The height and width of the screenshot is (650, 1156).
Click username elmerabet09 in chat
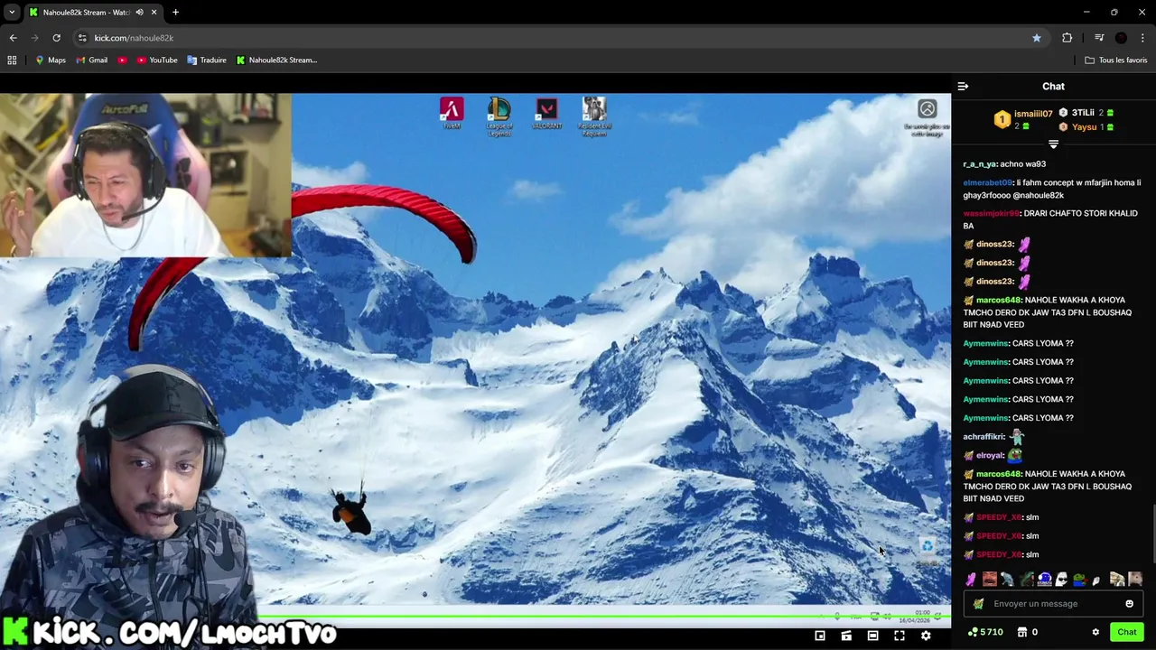click(x=988, y=183)
